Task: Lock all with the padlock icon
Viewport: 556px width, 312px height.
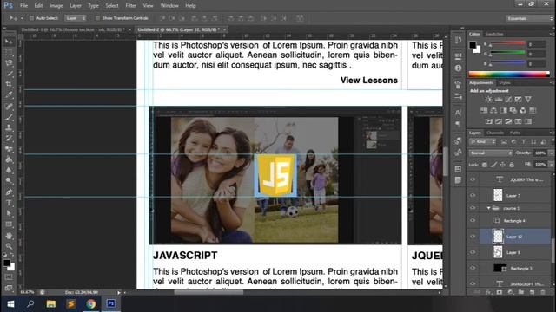Action: point(512,165)
